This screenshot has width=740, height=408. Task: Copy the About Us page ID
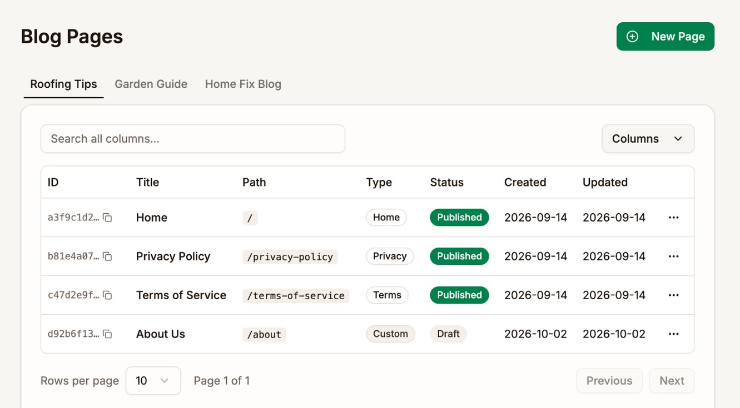coord(107,334)
